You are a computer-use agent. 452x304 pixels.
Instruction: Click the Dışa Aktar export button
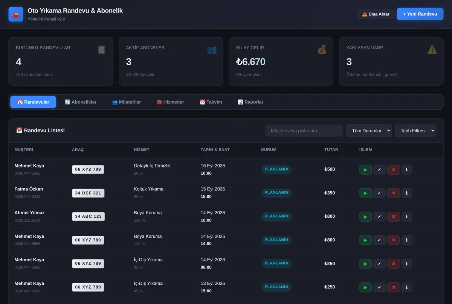376,14
